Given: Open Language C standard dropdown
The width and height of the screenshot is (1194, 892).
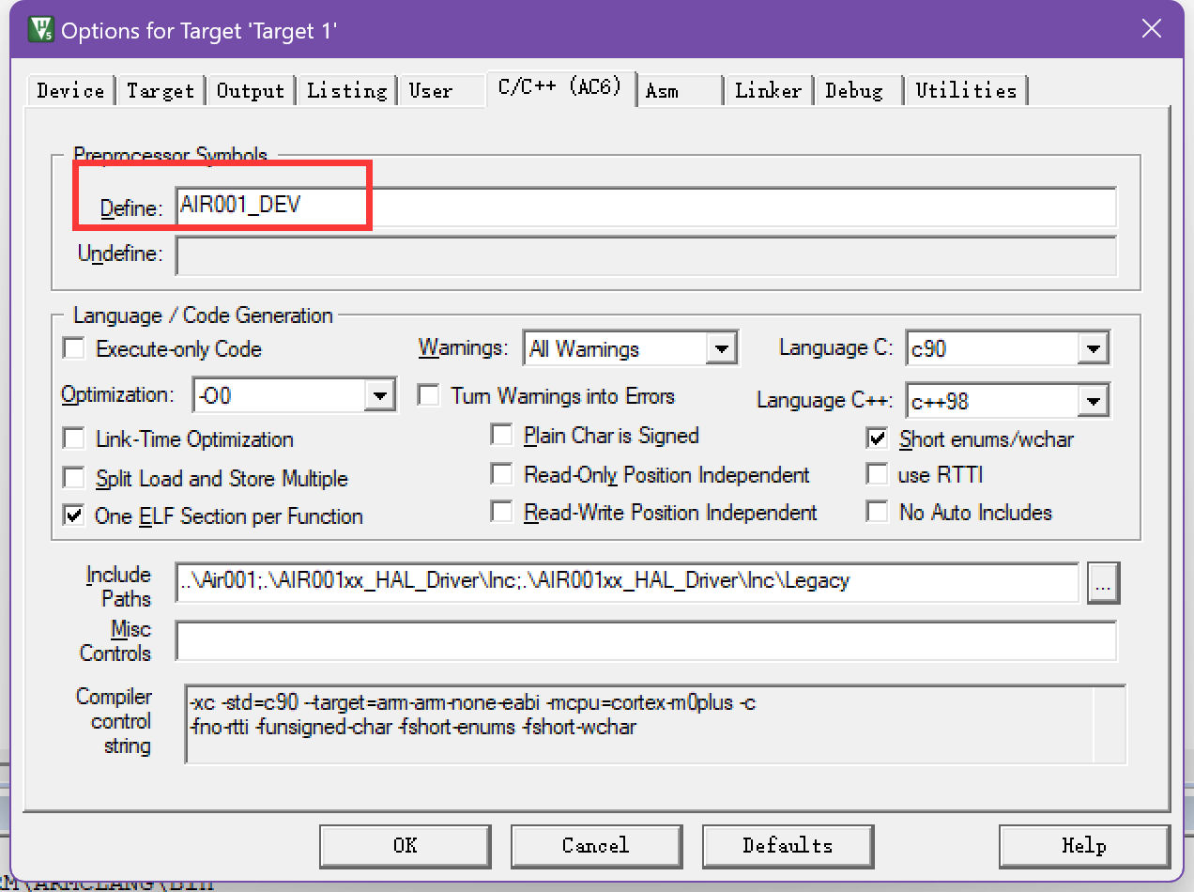Looking at the screenshot, I should pos(1092,349).
